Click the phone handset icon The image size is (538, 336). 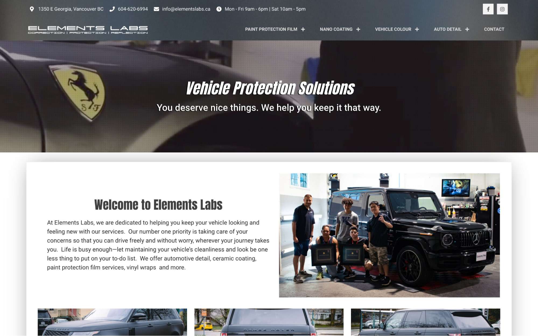[x=112, y=9]
